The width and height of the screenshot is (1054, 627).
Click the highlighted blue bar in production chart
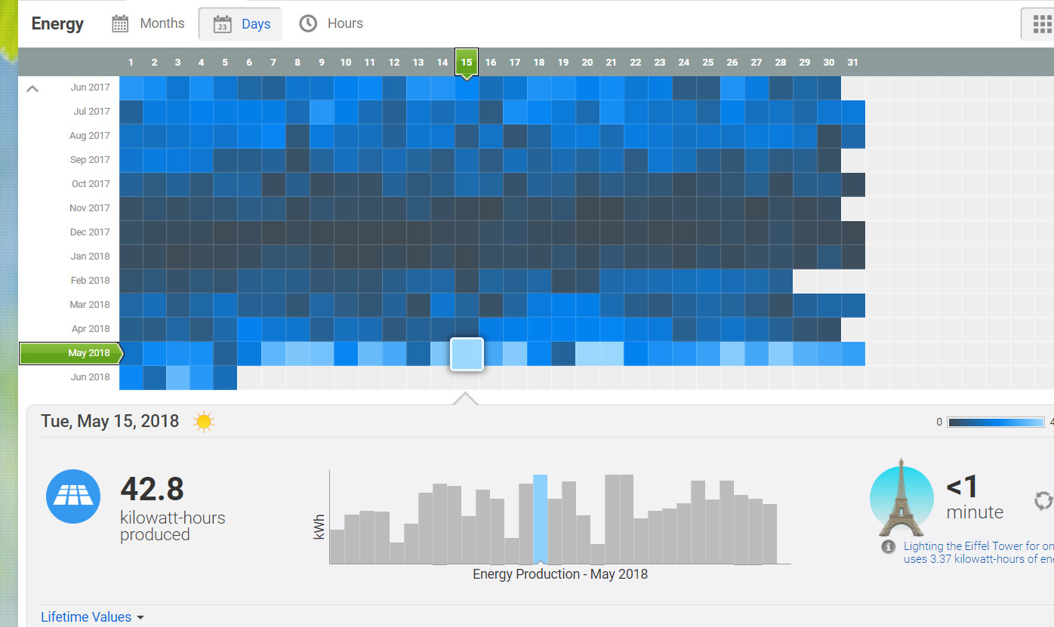(540, 519)
